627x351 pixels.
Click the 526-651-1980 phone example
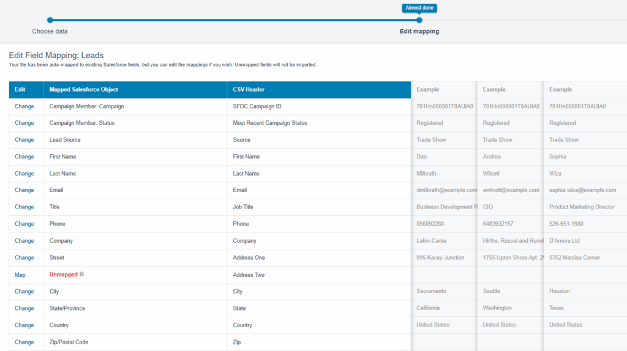coord(566,224)
